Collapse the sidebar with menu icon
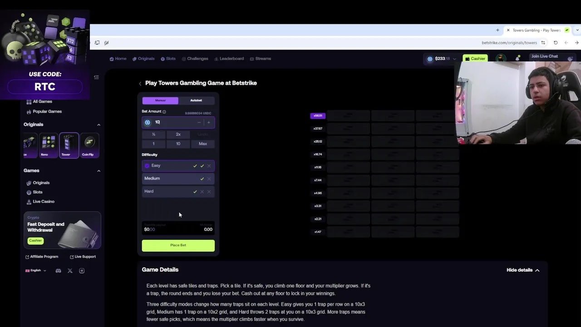581x327 pixels. tap(96, 77)
